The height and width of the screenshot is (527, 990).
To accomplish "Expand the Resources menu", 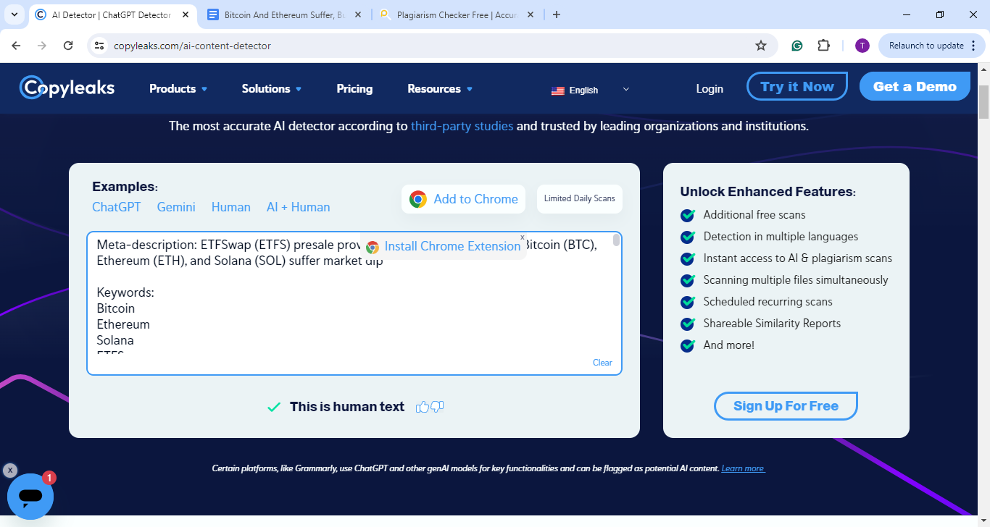I will pyautogui.click(x=440, y=88).
